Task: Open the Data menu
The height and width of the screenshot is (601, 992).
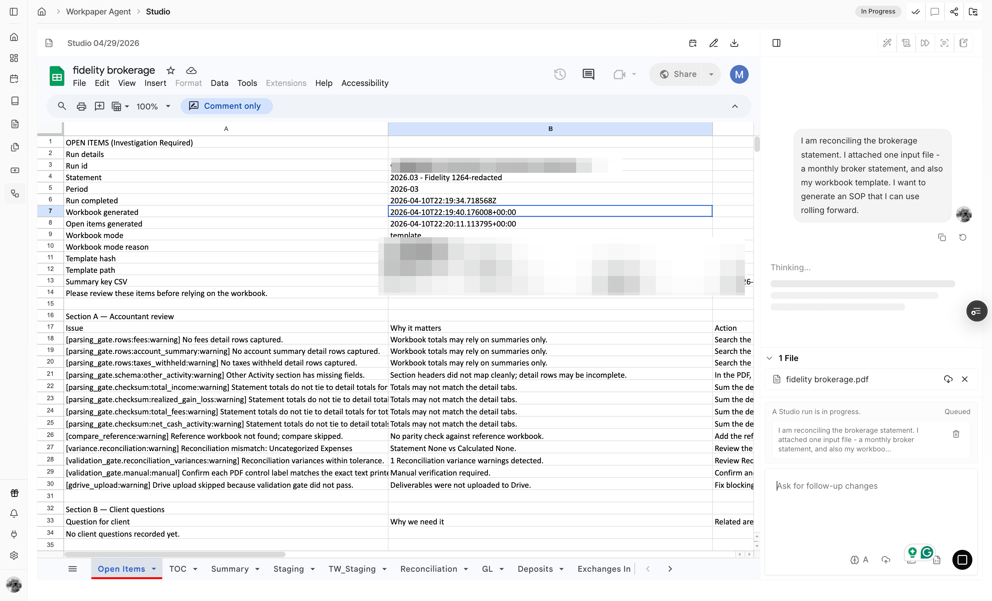Action: point(220,83)
